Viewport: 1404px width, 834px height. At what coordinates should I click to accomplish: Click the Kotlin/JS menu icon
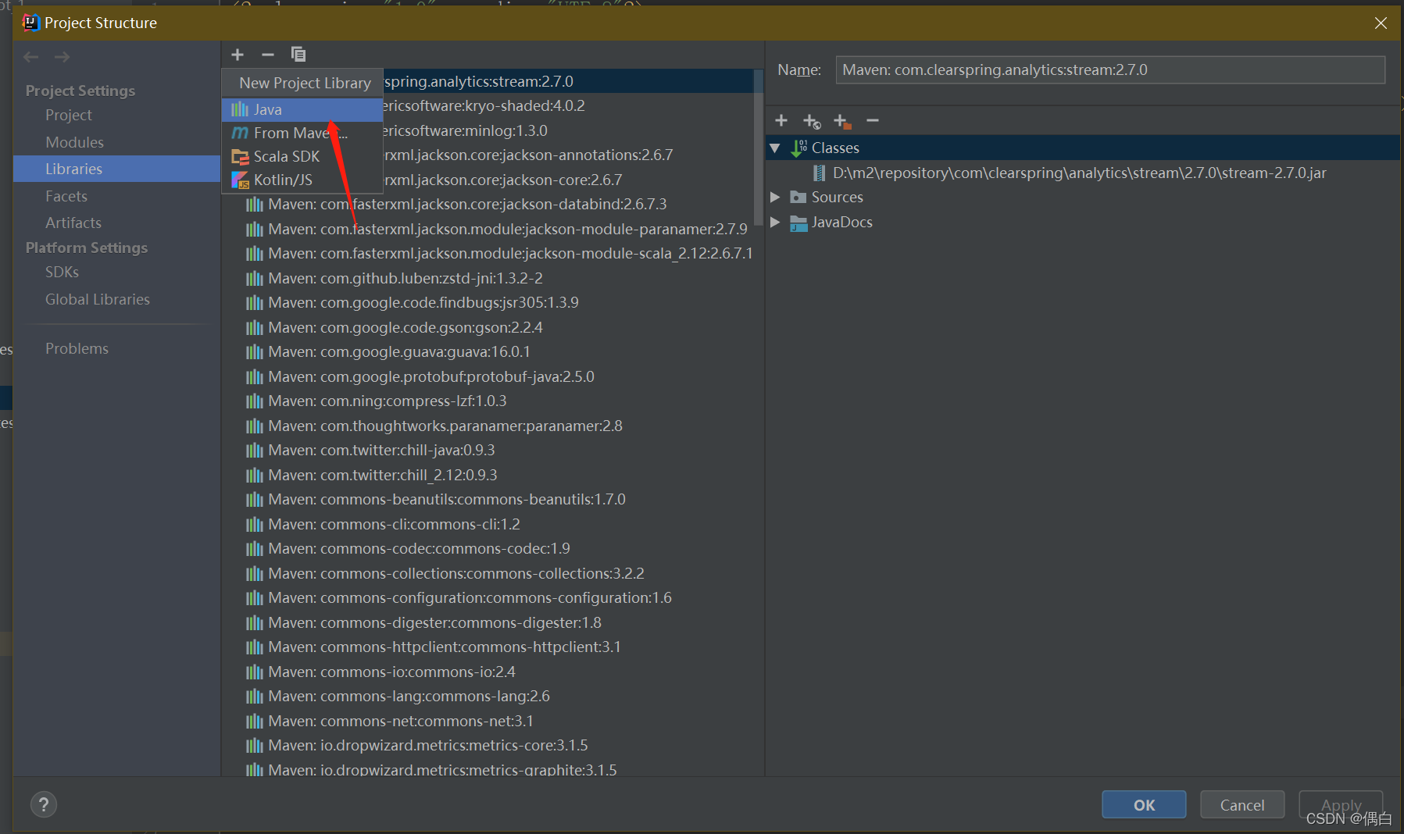240,180
